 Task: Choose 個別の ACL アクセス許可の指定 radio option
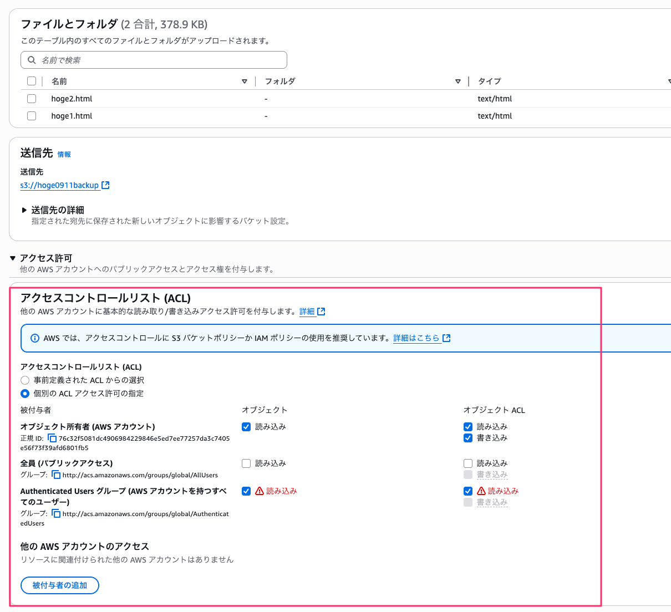pos(25,394)
